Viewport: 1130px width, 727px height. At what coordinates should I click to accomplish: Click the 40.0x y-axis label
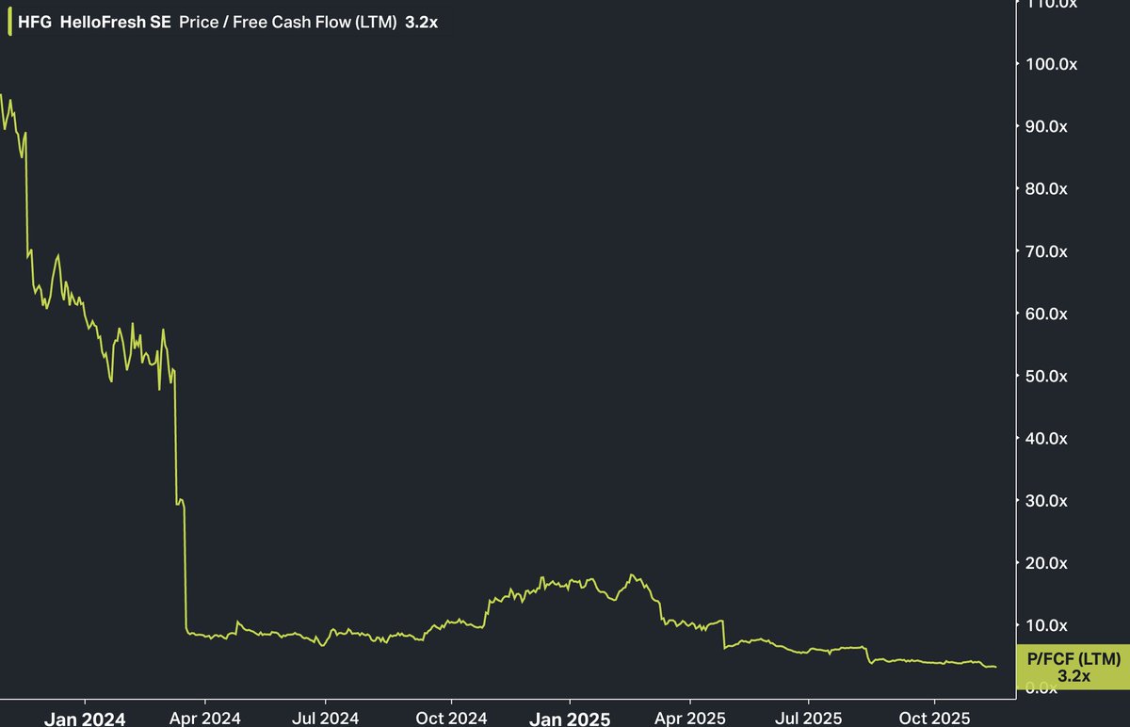coord(1046,438)
